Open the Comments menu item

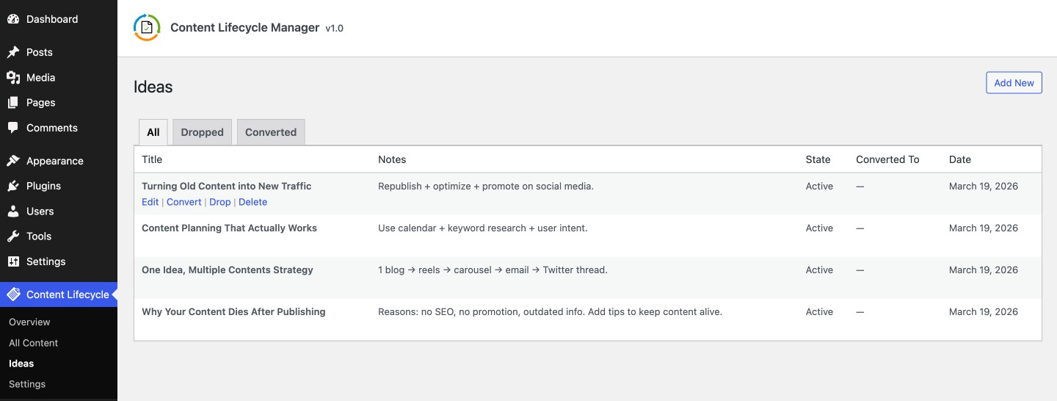tap(59, 128)
